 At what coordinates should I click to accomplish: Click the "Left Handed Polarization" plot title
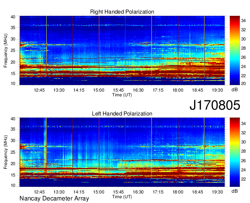122,114
